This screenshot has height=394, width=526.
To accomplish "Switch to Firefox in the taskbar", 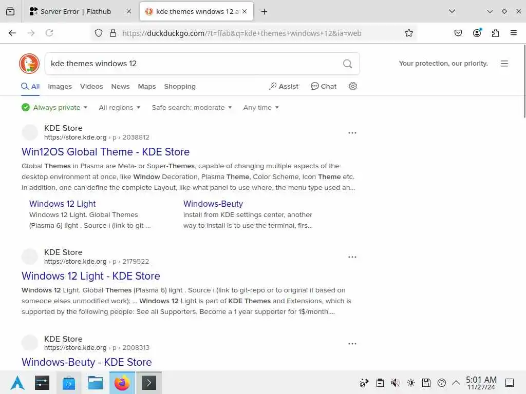I will point(122,383).
